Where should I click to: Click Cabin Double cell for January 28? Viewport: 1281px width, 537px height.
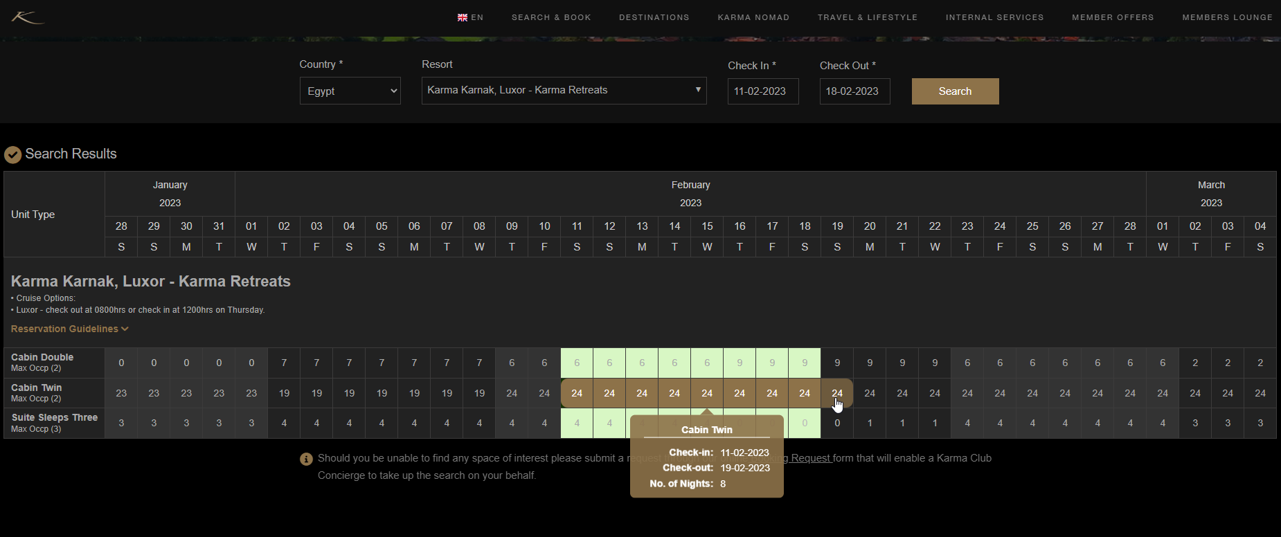[x=121, y=363]
